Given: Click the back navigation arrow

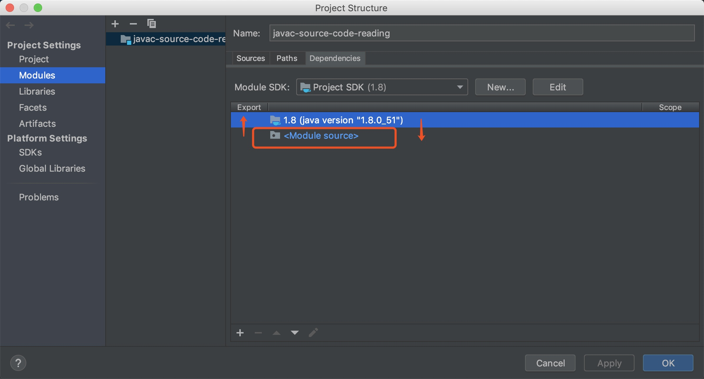Looking at the screenshot, I should coord(11,25).
